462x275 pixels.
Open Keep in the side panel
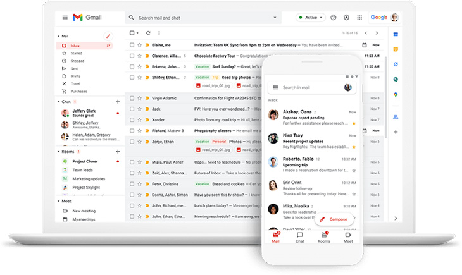click(396, 49)
